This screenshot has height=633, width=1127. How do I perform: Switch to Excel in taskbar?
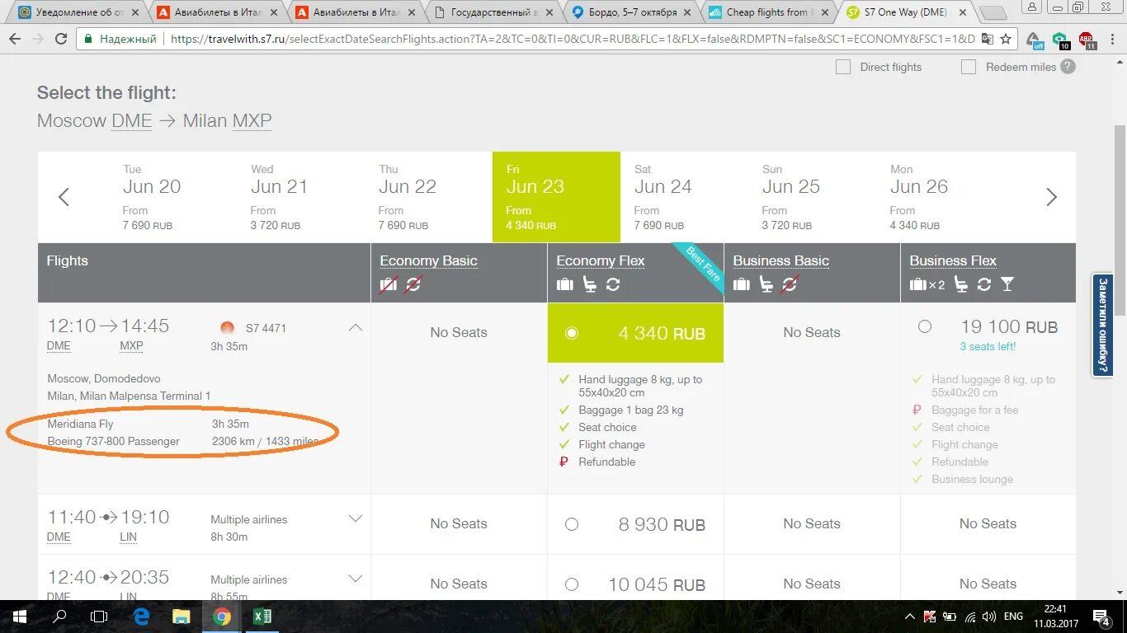click(x=262, y=616)
